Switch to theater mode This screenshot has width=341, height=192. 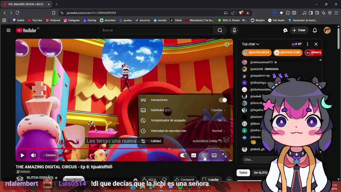tap(214, 155)
